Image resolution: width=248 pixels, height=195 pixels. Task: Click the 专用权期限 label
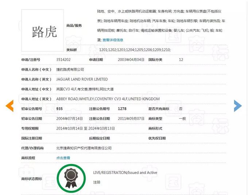[30, 128]
